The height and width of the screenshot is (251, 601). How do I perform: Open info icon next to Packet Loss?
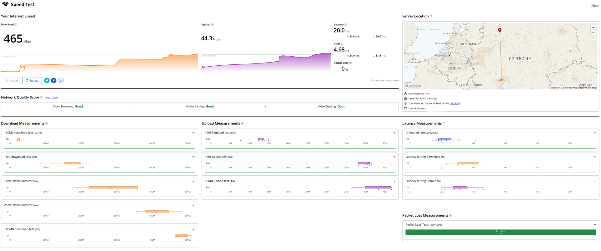coord(350,63)
